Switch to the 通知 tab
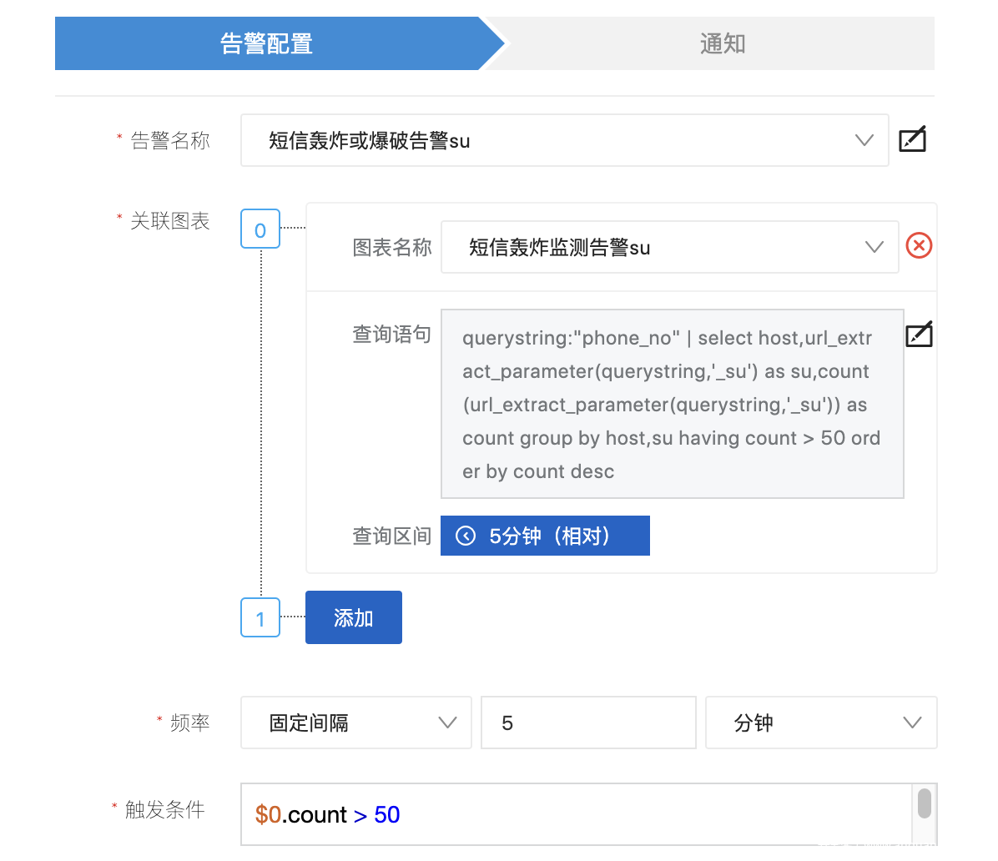This screenshot has height=861, width=998. point(722,43)
